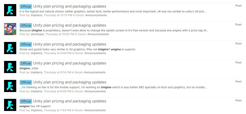Open Announcements forum link on 7:43 PM post
The height and width of the screenshot is (114, 246).
95,110
